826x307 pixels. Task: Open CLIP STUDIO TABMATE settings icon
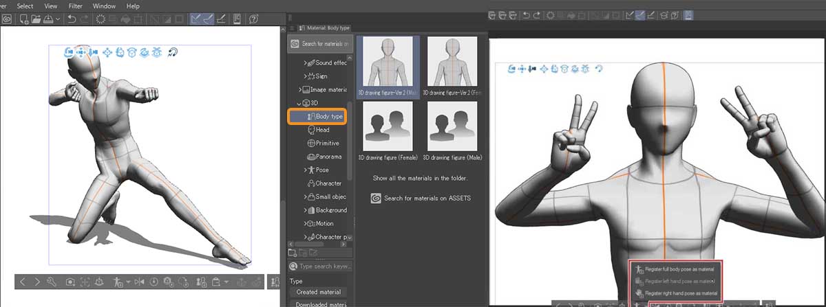(x=236, y=19)
